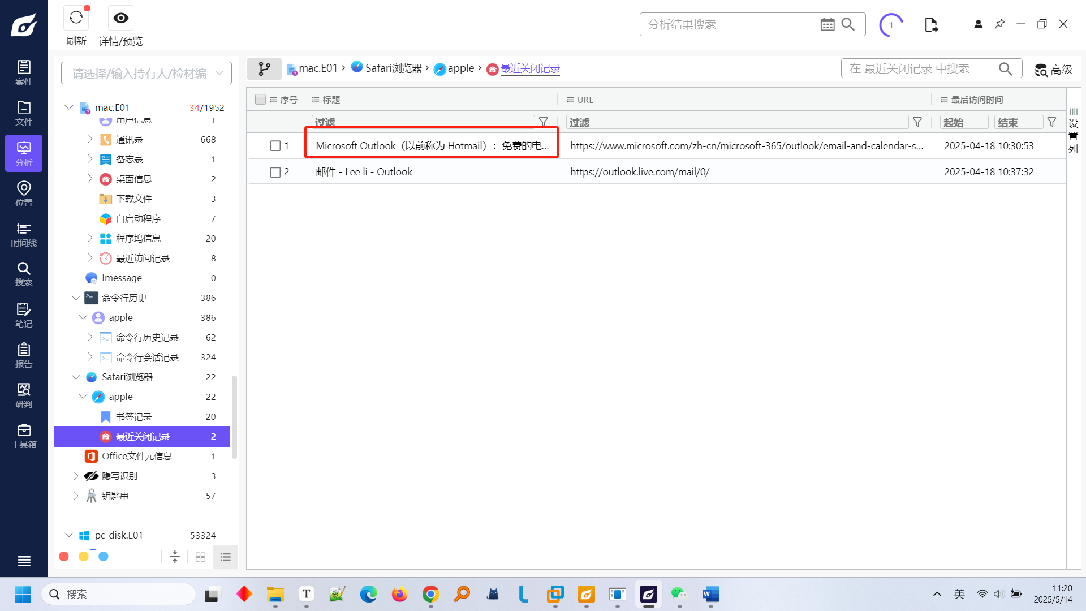Open the 时间线 (timeline) sidebar section

24,234
